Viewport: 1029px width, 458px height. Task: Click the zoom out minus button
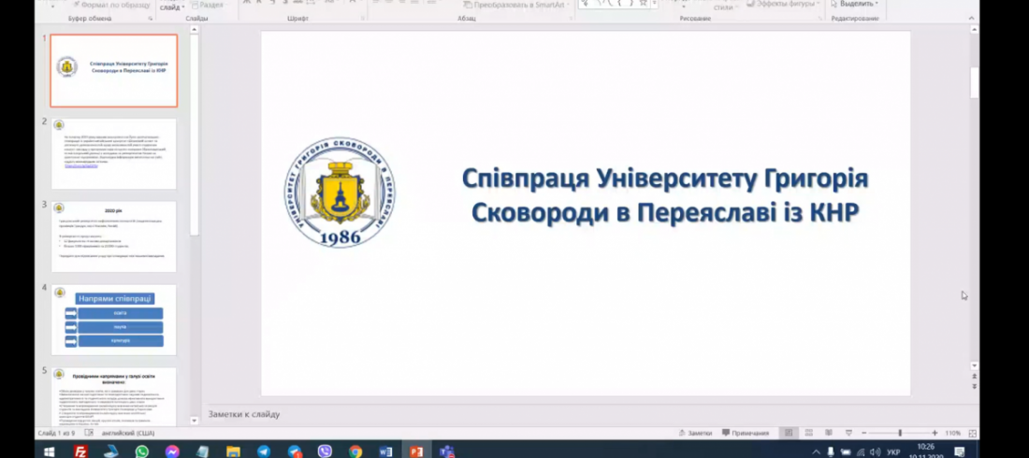(864, 433)
